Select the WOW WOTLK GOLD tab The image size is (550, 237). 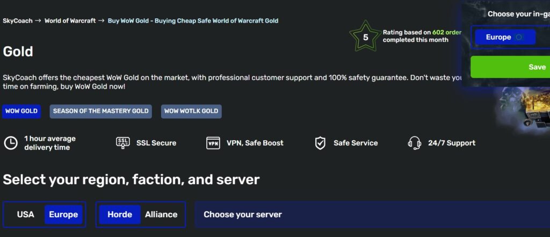[191, 111]
